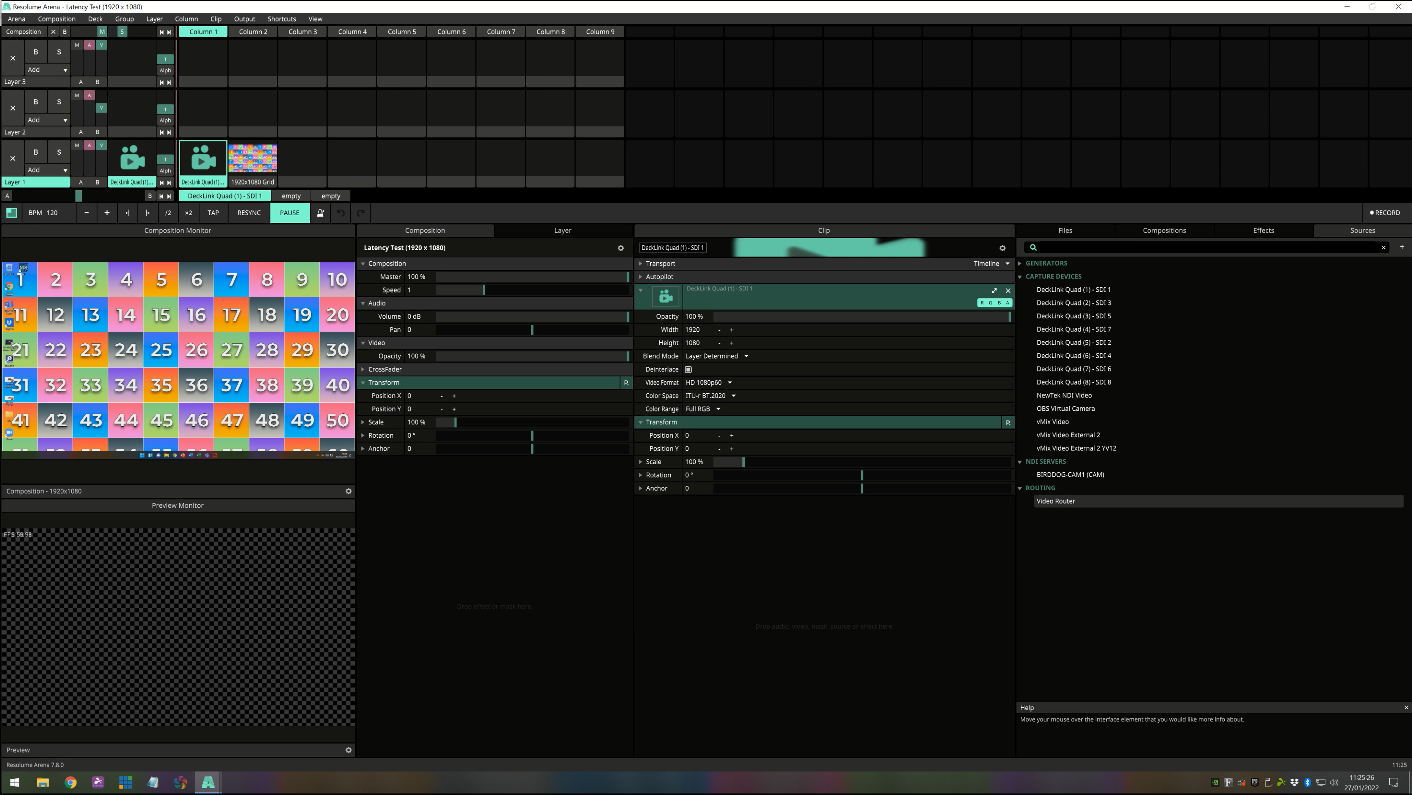Adjust the Master level slider
This screenshot has width=1412, height=795.
pos(531,277)
